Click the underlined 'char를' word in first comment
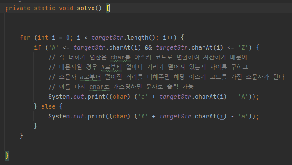 [x=120, y=57]
